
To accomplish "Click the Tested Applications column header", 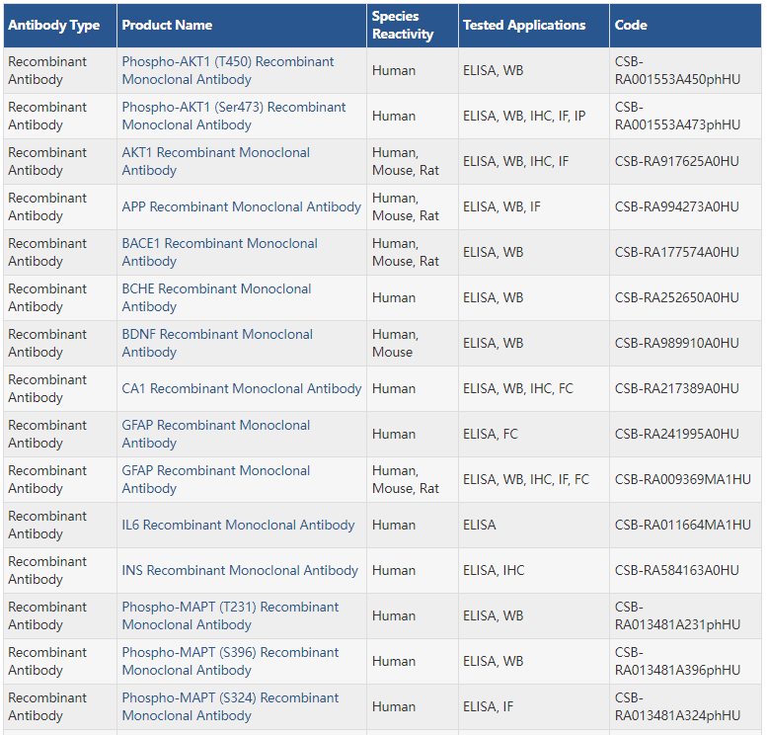I will [524, 26].
